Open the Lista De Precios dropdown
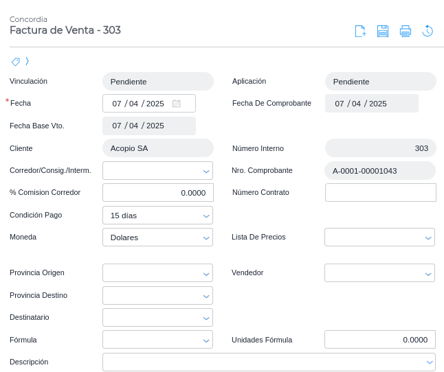 [379, 237]
